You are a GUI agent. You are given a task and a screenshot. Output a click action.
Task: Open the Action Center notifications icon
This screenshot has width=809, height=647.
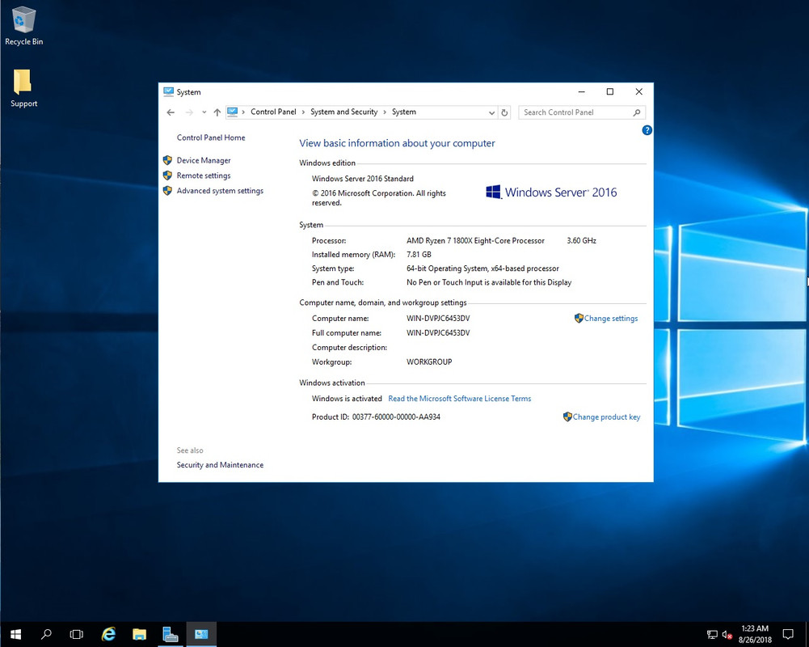pos(788,634)
